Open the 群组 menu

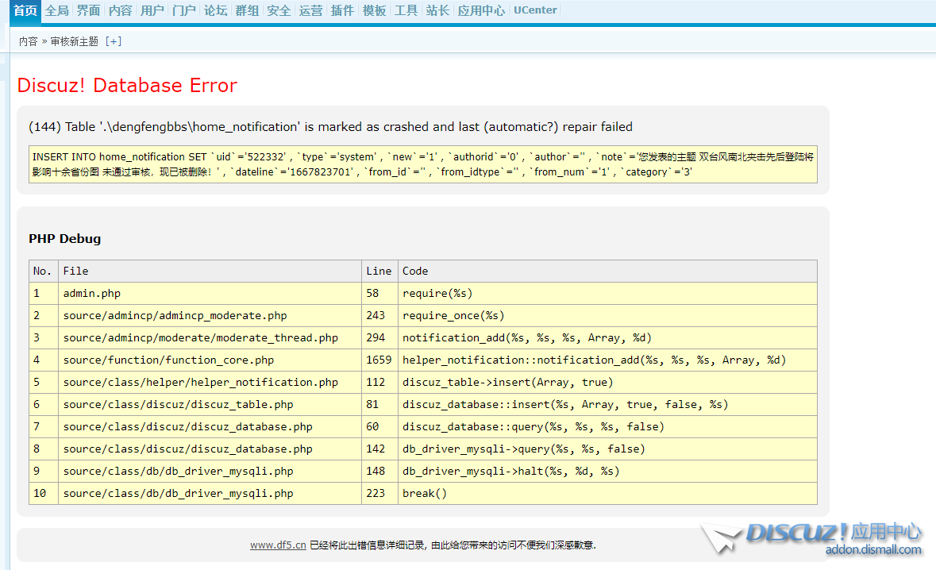coord(247,11)
